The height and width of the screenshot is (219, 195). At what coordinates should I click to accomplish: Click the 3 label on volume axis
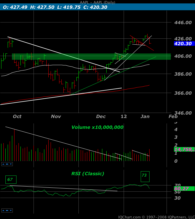pyautogui.click(x=176, y=137)
